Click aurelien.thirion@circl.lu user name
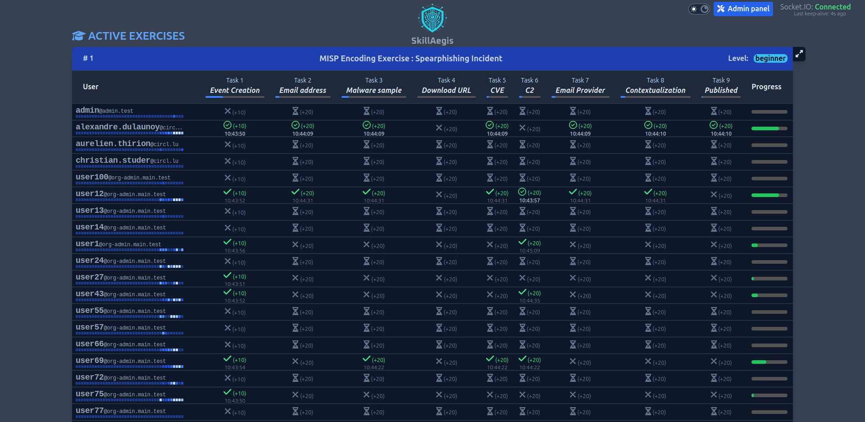This screenshot has width=865, height=422. (127, 143)
